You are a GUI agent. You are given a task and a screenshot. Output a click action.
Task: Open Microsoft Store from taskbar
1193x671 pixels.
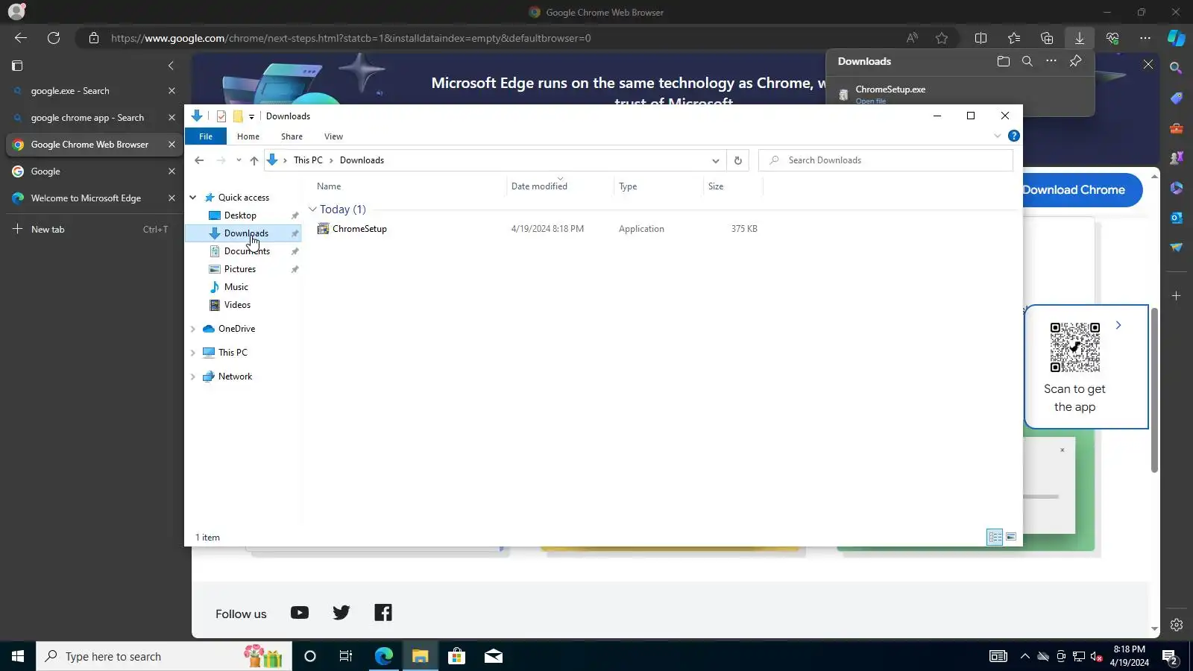456,656
